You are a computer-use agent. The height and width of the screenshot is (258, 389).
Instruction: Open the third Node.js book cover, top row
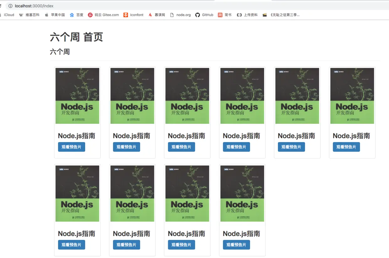click(x=187, y=96)
